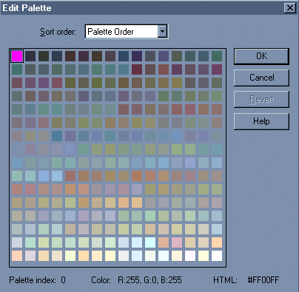Choose the peach swatch starting the bottom row
This screenshot has width=299, height=292.
tap(17, 256)
